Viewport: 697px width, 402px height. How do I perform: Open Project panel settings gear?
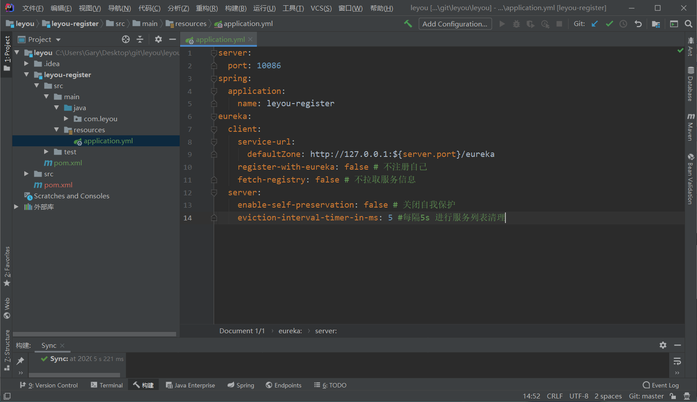point(158,39)
